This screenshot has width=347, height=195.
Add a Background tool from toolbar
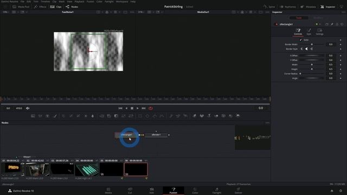(x=33, y=116)
